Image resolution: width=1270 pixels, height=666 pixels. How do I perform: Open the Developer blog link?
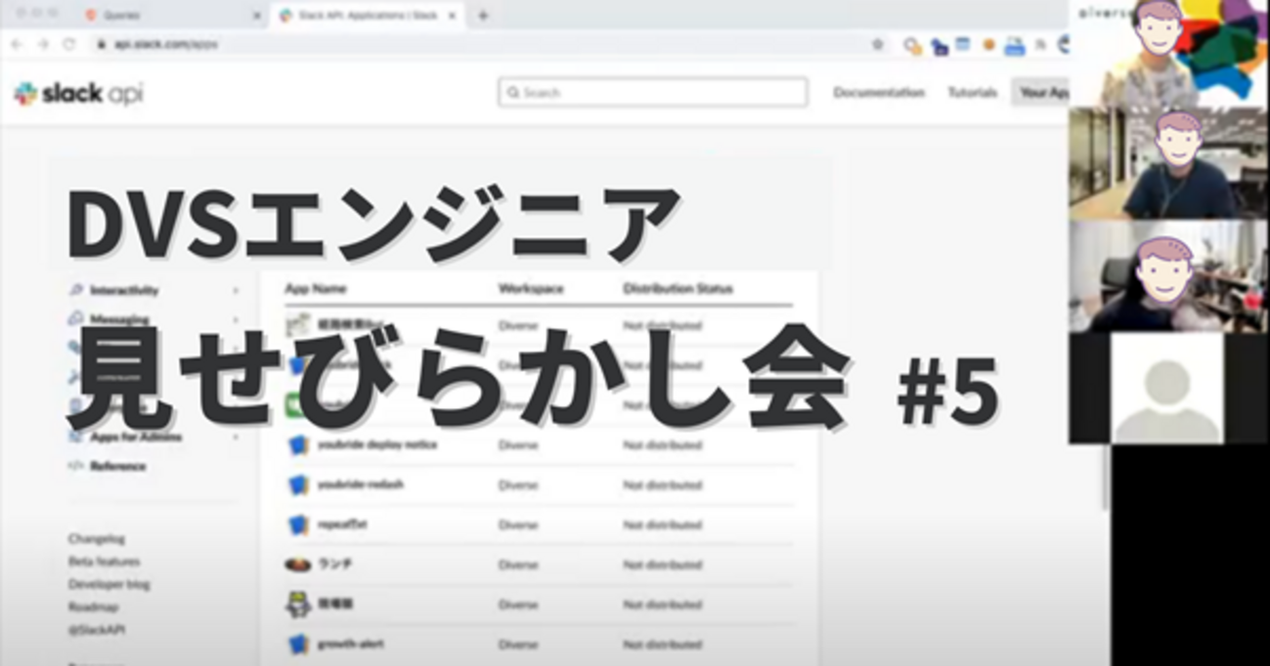coord(109,584)
